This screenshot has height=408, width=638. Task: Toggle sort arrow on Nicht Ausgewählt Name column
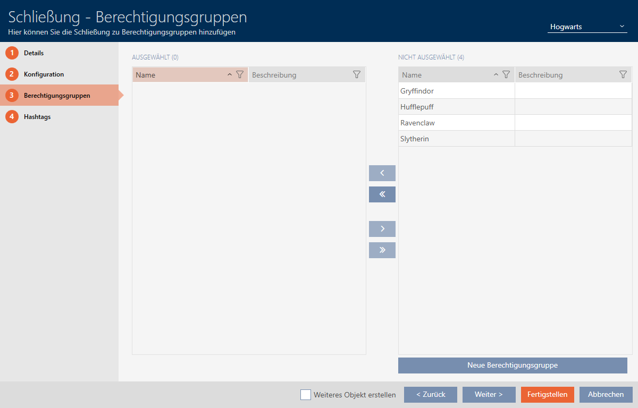pyautogui.click(x=496, y=75)
